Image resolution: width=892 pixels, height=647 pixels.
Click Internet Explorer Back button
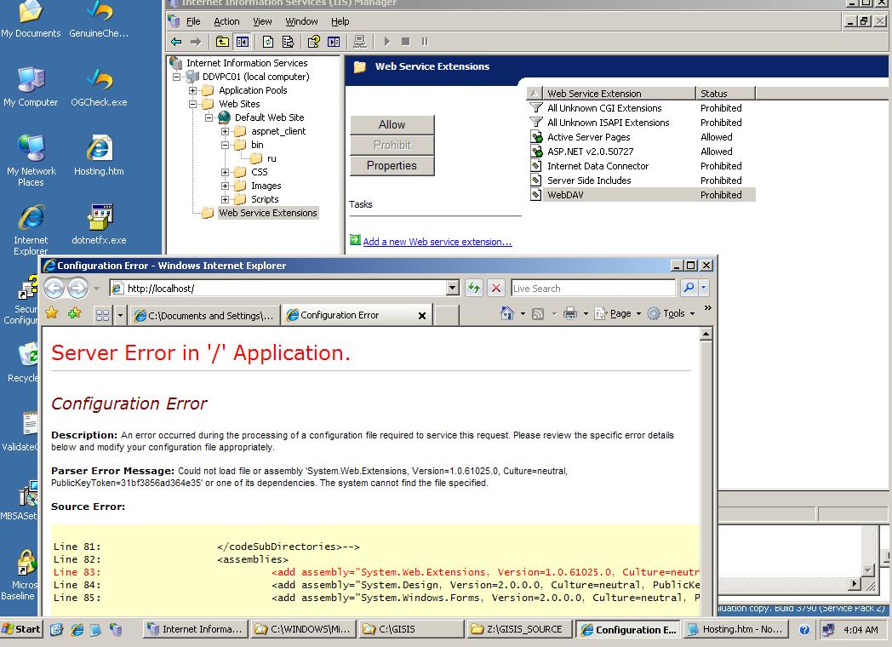54,288
